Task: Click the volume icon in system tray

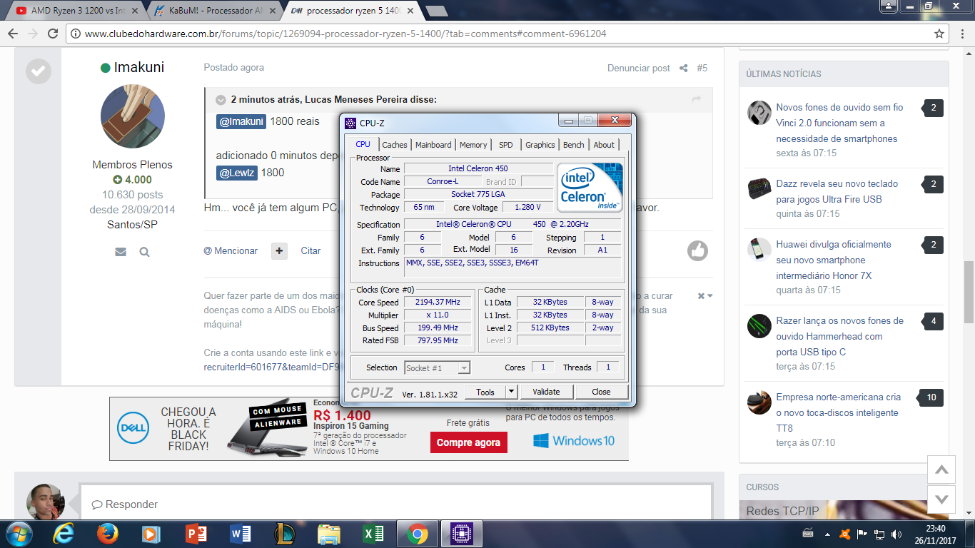Action: [896, 534]
